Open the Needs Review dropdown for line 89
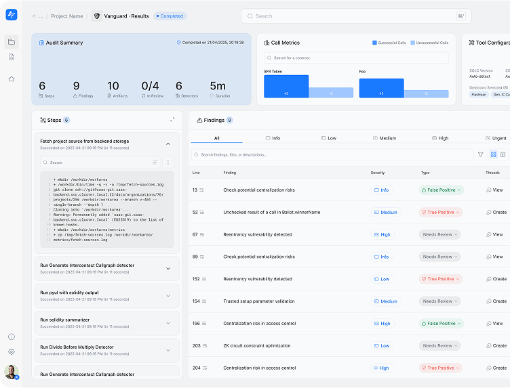This screenshot has height=388, width=510. coord(439,257)
